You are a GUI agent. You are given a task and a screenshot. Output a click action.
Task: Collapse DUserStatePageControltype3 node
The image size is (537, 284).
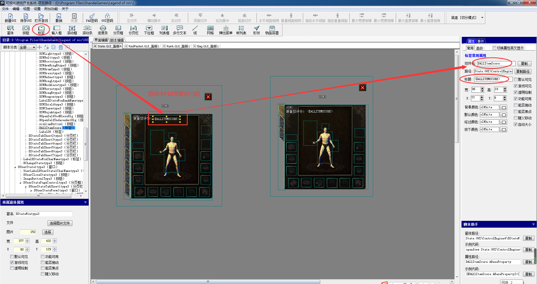21,183
